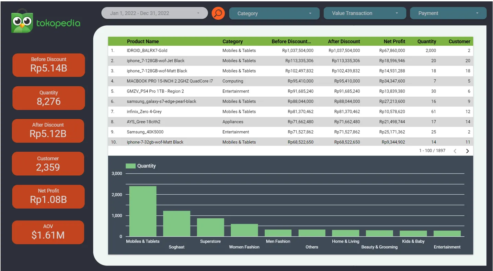Click the Soghaat bar in chart
The height and width of the screenshot is (271, 493).
[x=176, y=224]
